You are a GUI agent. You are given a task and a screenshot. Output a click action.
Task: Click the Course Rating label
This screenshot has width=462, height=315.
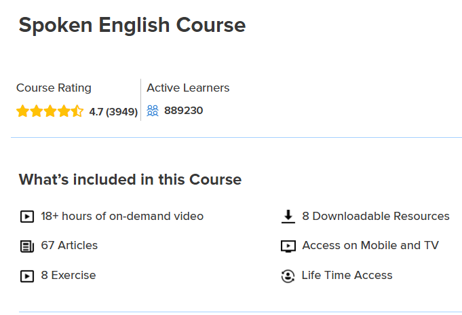pyautogui.click(x=54, y=88)
